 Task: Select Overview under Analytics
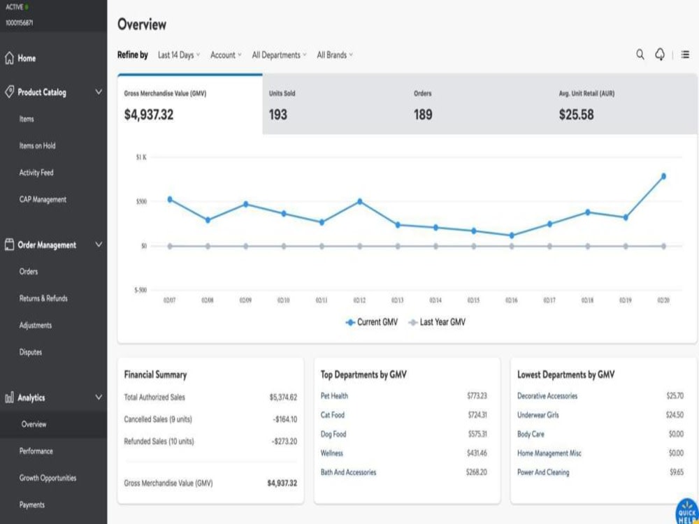click(x=34, y=424)
